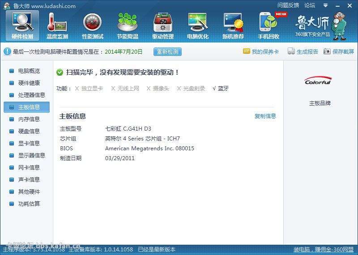
Task: Click the 扫描完毕 scan result message
Action: (x=123, y=72)
